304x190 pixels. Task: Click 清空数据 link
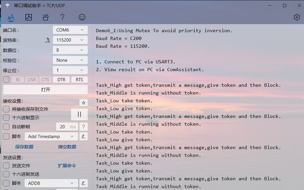[67, 147]
